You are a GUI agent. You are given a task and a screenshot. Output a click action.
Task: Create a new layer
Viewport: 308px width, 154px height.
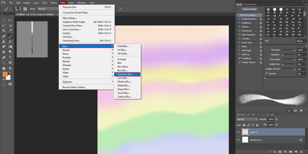point(296,152)
